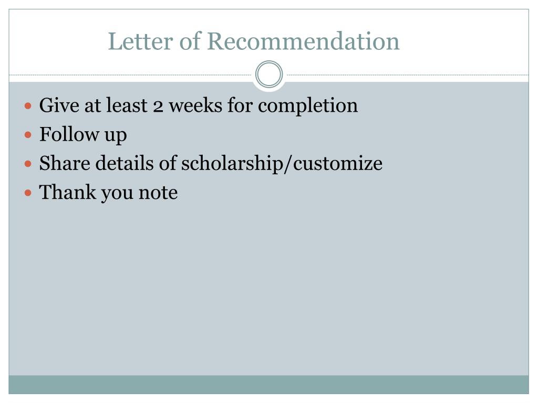Click the word 'customize' after the slash

pos(338,163)
